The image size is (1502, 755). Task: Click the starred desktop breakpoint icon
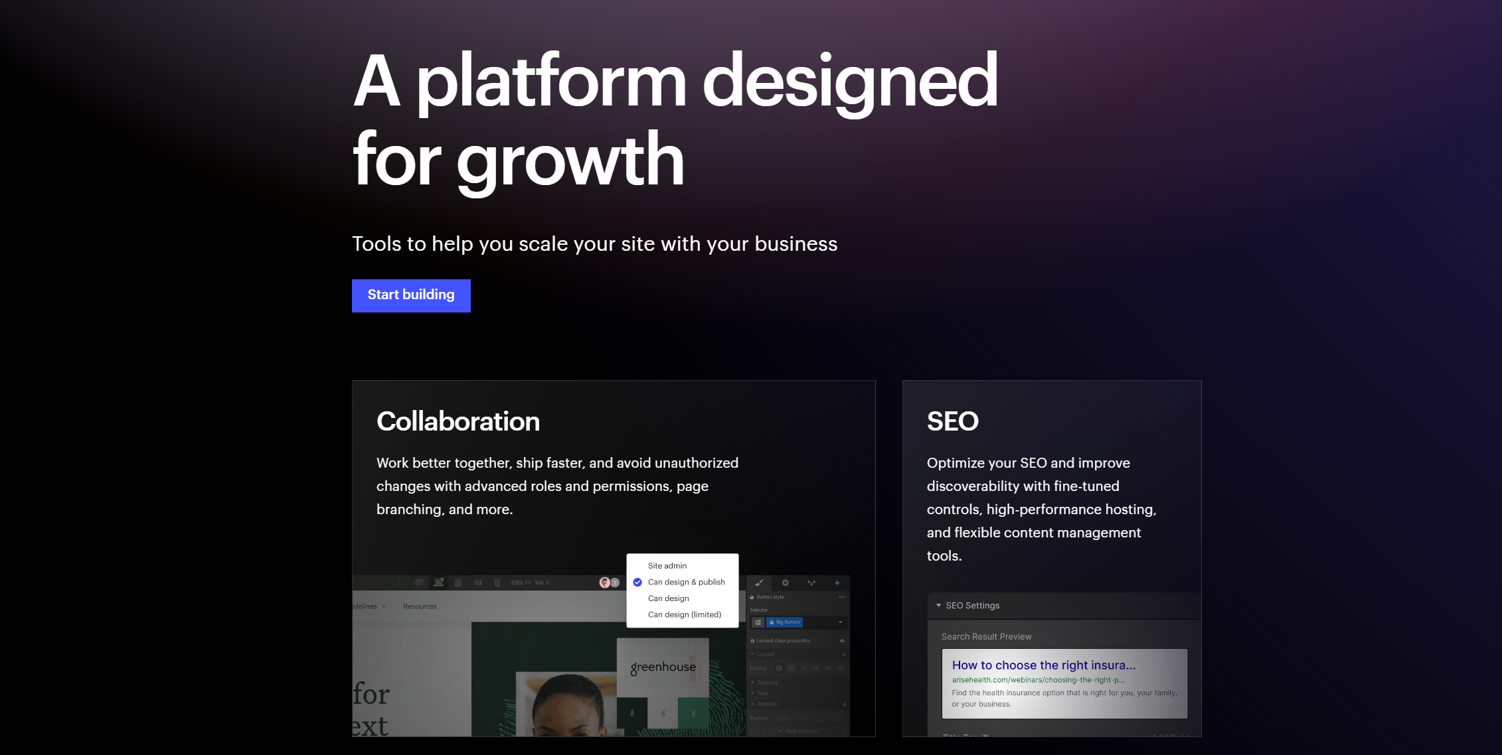coord(439,583)
